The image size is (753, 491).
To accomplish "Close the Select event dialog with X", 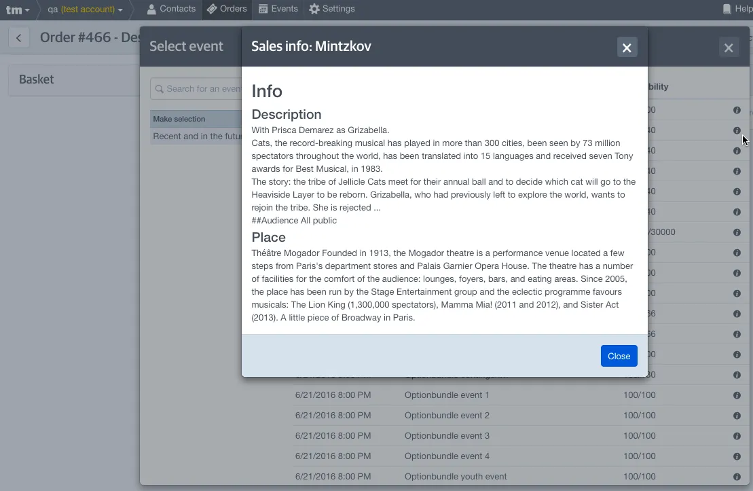I will coord(729,48).
